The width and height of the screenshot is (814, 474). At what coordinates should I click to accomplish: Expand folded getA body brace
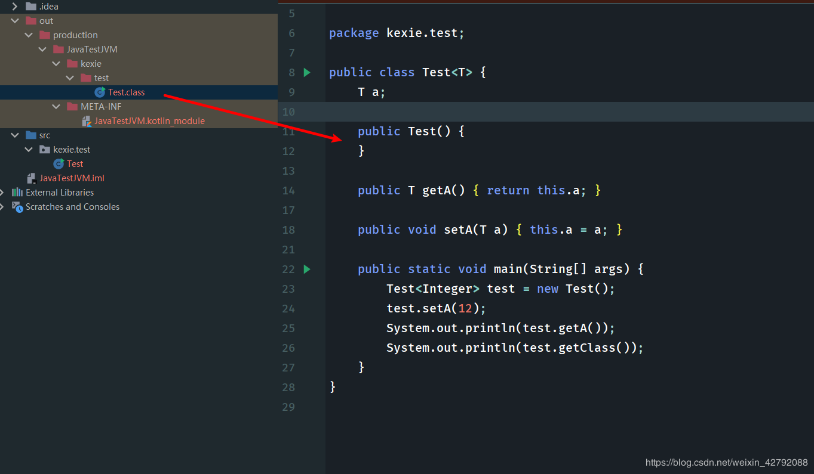click(476, 191)
